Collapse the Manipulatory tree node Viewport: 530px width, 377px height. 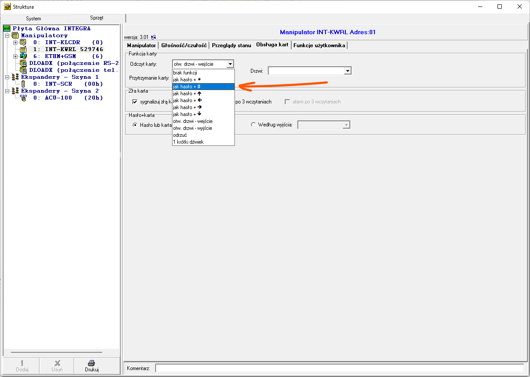[7, 35]
